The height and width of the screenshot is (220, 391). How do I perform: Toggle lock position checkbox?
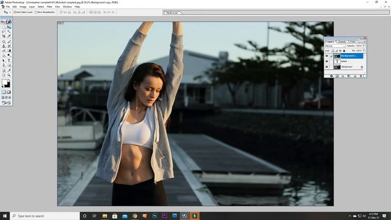click(340, 51)
